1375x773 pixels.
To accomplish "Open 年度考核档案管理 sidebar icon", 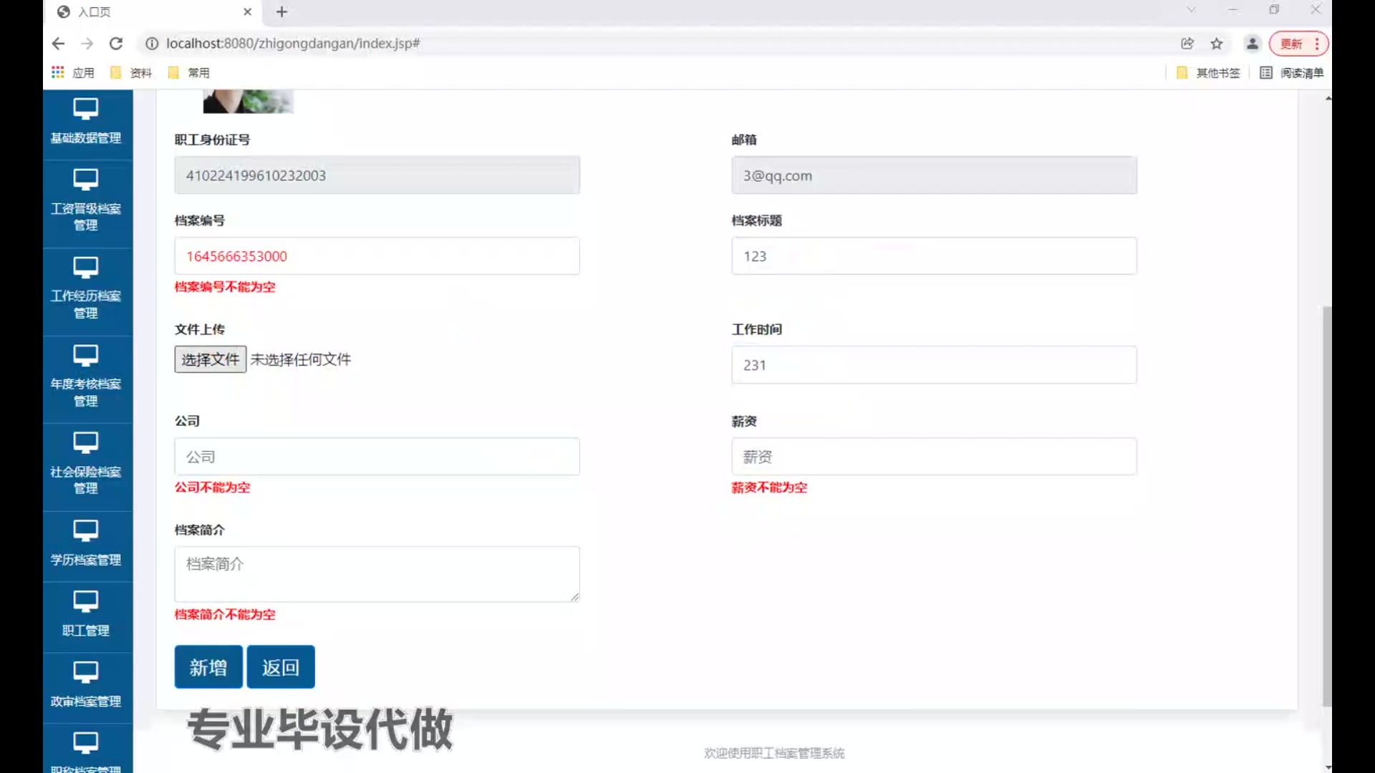I will coord(85,356).
